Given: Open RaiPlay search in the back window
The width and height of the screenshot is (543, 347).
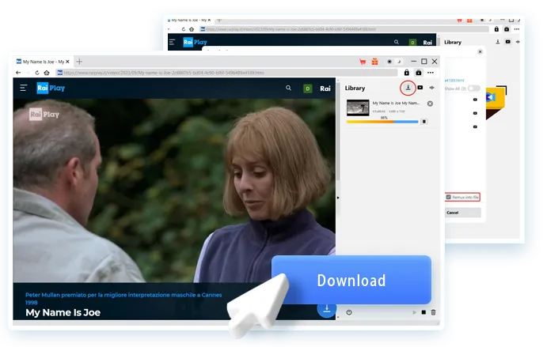Looking at the screenshot, I should pos(396,42).
